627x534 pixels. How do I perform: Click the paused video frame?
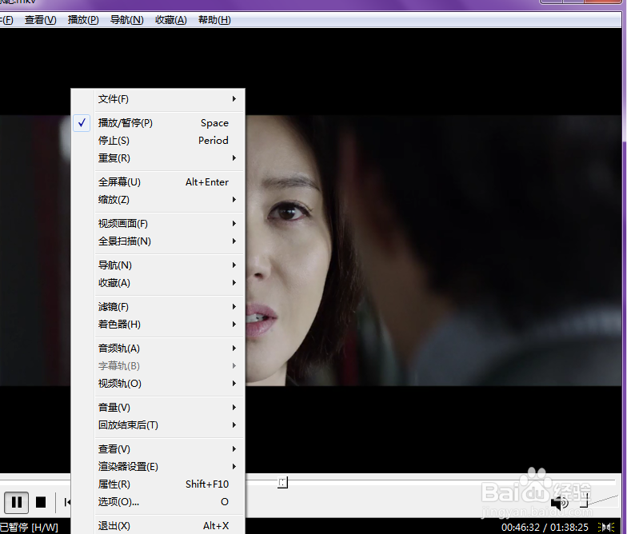(433, 250)
